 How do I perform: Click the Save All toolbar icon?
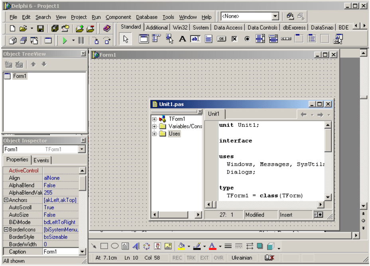55,29
